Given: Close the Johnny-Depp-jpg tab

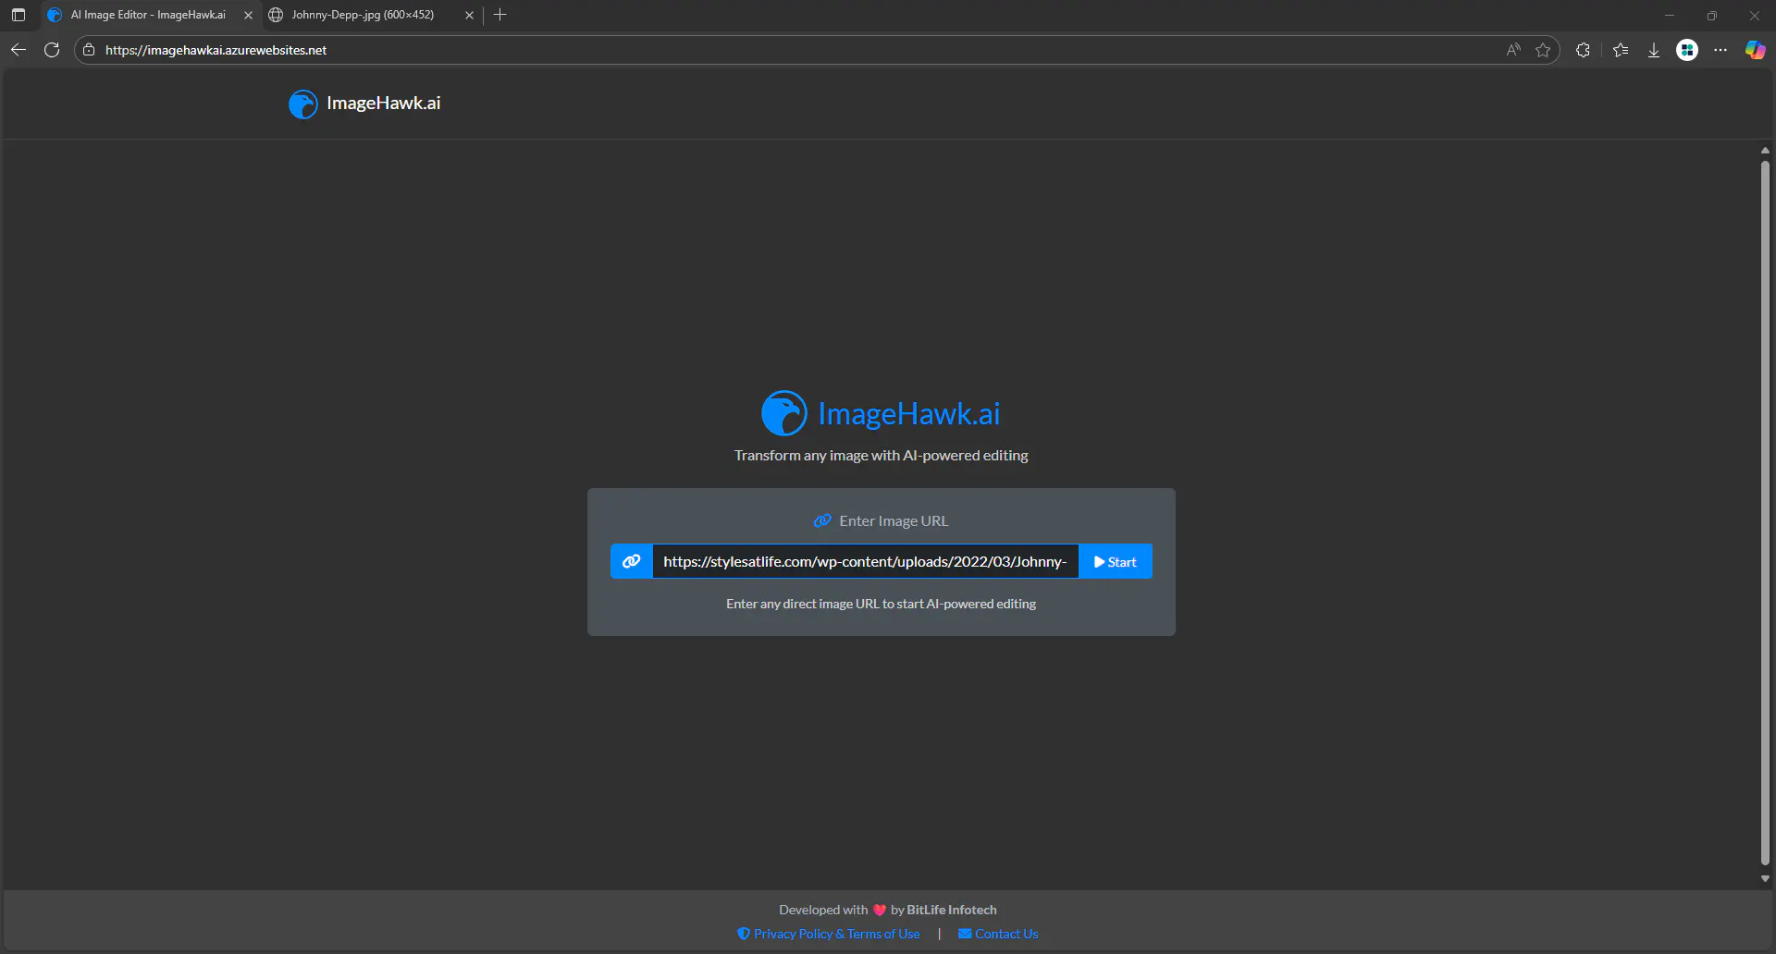Looking at the screenshot, I should point(469,15).
